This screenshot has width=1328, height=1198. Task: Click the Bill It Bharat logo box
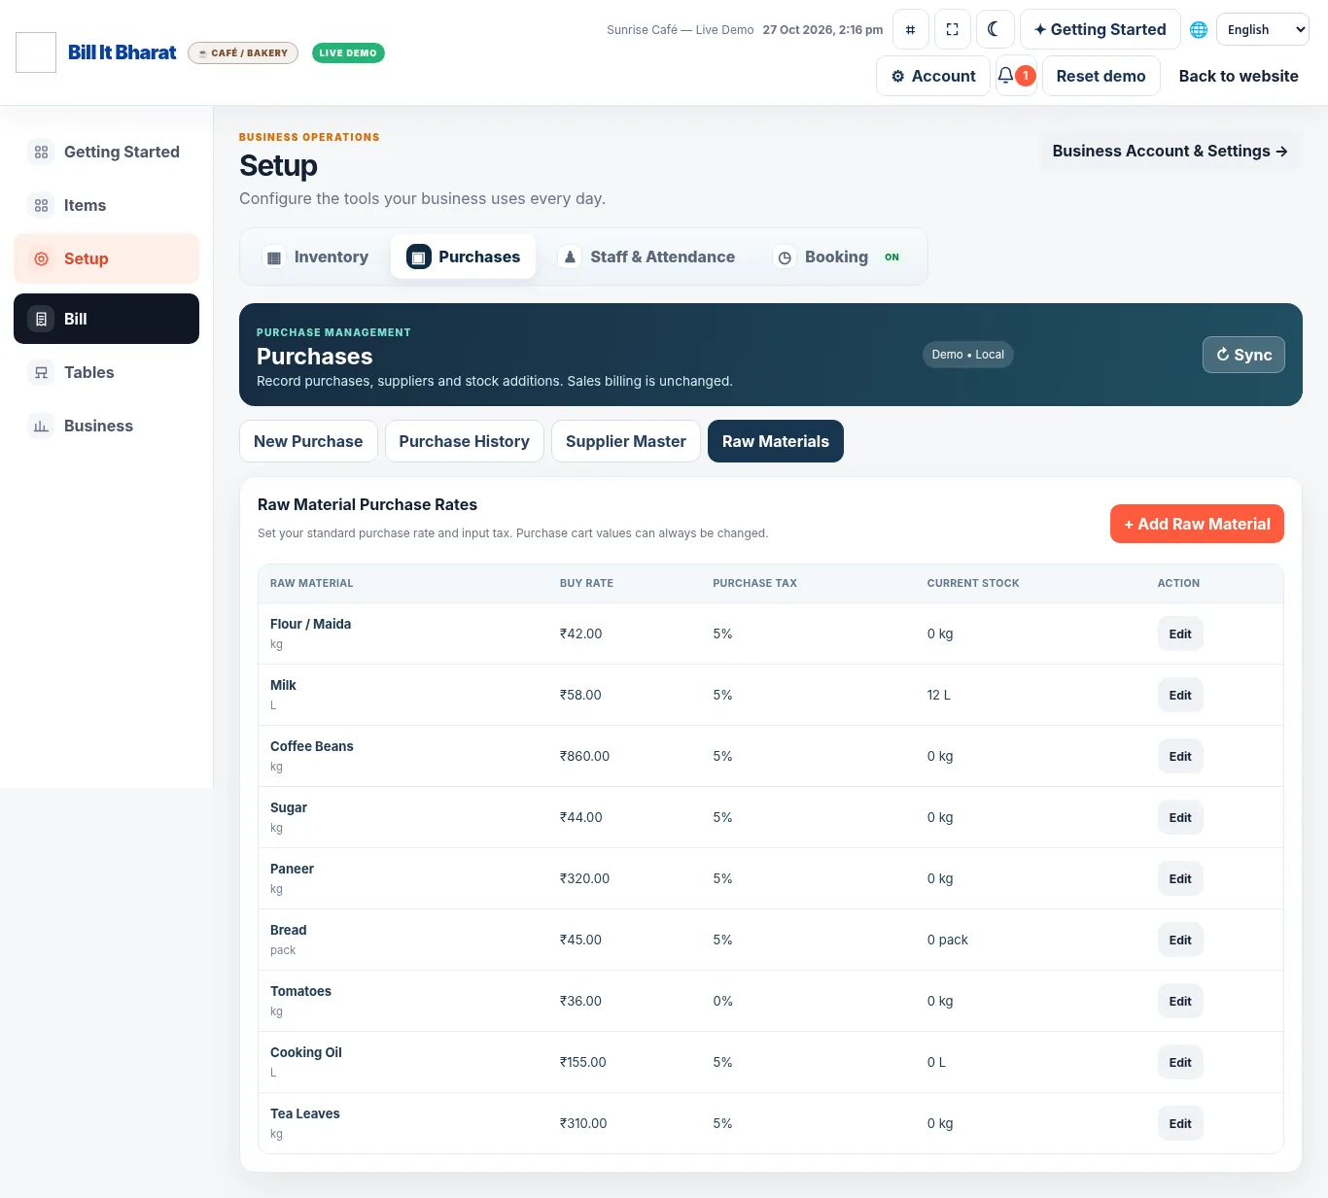36,52
